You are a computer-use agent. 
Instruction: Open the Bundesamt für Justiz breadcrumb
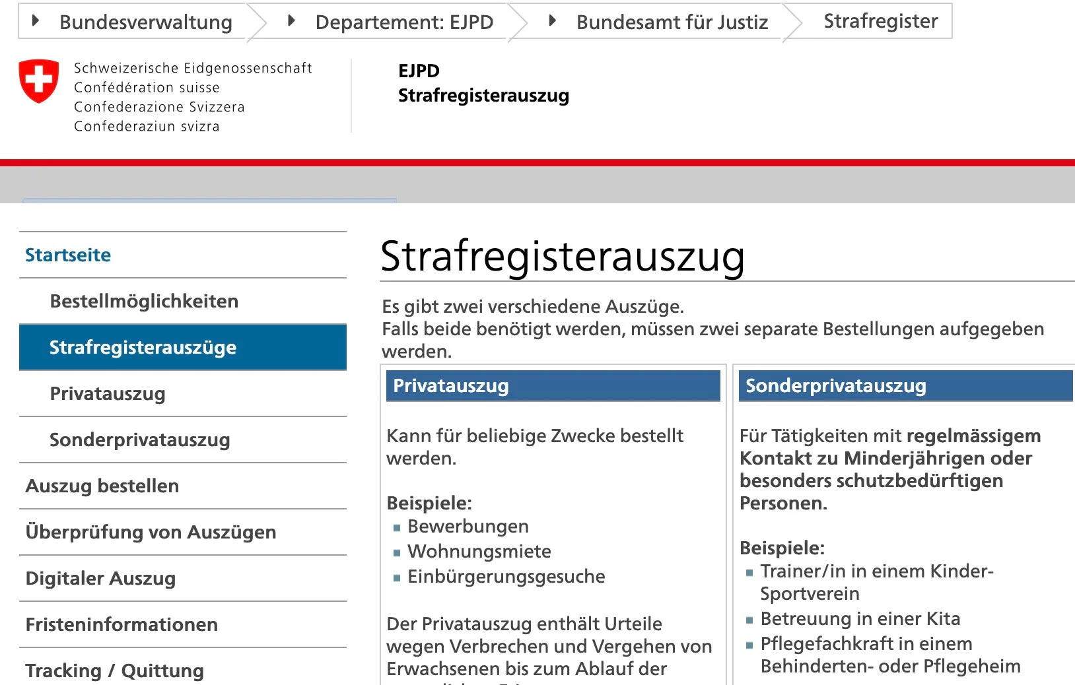pyautogui.click(x=672, y=22)
